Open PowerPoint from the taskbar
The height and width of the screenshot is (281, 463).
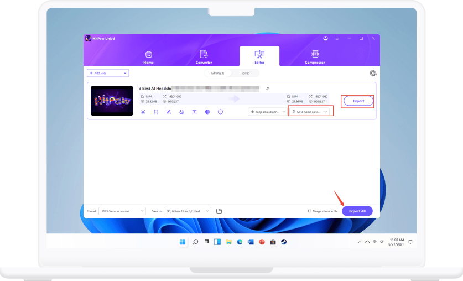[262, 242]
